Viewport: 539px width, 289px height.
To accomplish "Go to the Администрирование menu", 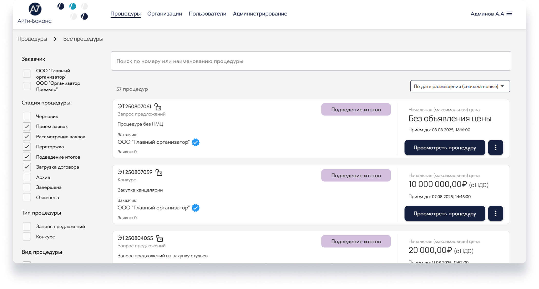I will (x=260, y=14).
